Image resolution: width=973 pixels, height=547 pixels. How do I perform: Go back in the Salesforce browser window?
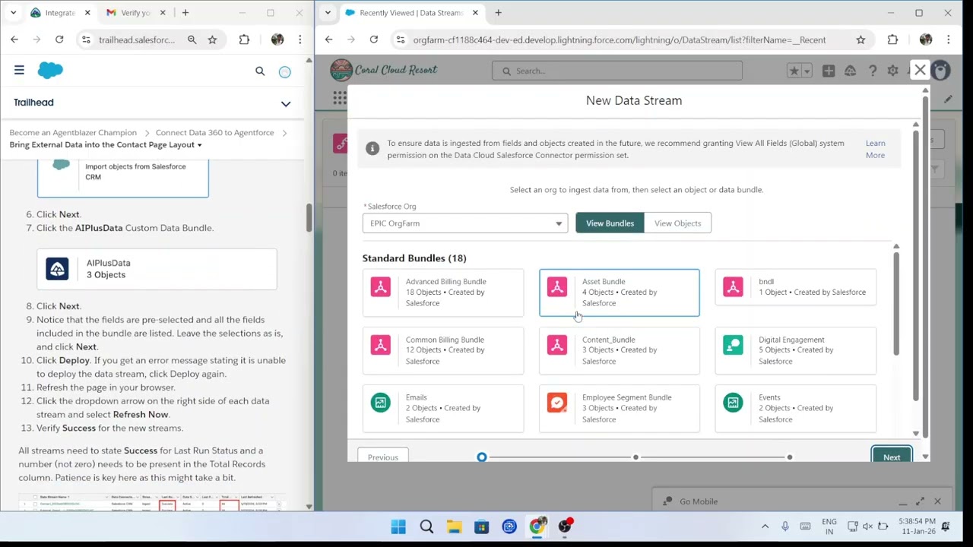pos(328,40)
